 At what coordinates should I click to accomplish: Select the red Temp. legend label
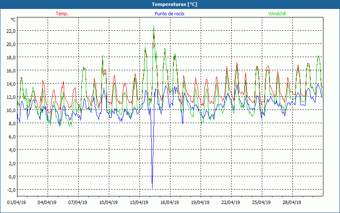(x=62, y=14)
